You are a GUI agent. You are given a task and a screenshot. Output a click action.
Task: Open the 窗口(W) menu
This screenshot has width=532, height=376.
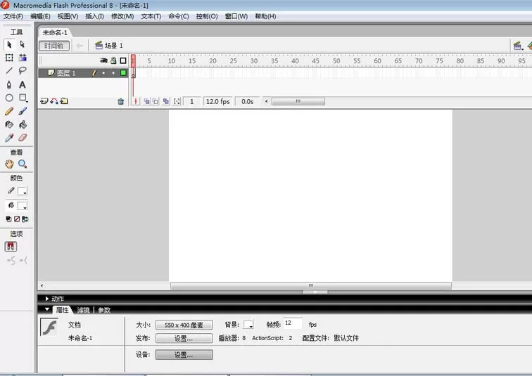pyautogui.click(x=236, y=16)
